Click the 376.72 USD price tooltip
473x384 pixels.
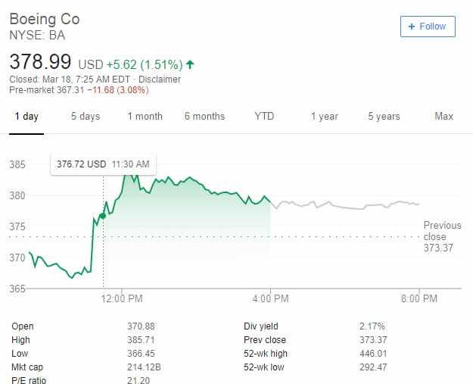point(103,164)
